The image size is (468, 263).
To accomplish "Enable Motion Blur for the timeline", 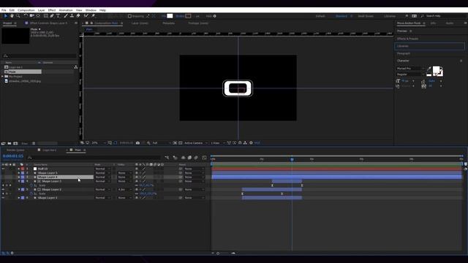I will [196, 158].
